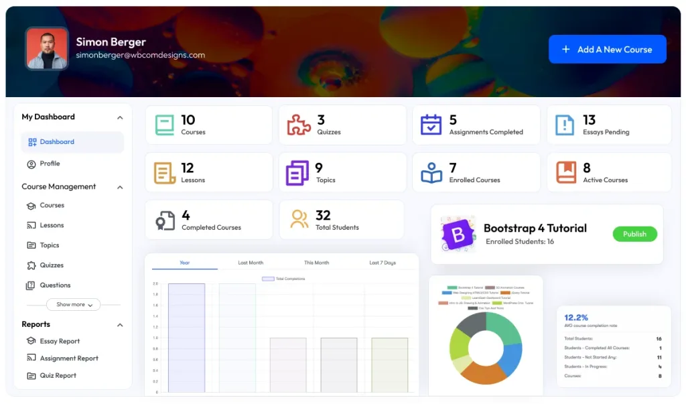Click the tallest first bar in chart
Screen dimensions: 686x404
[186, 338]
